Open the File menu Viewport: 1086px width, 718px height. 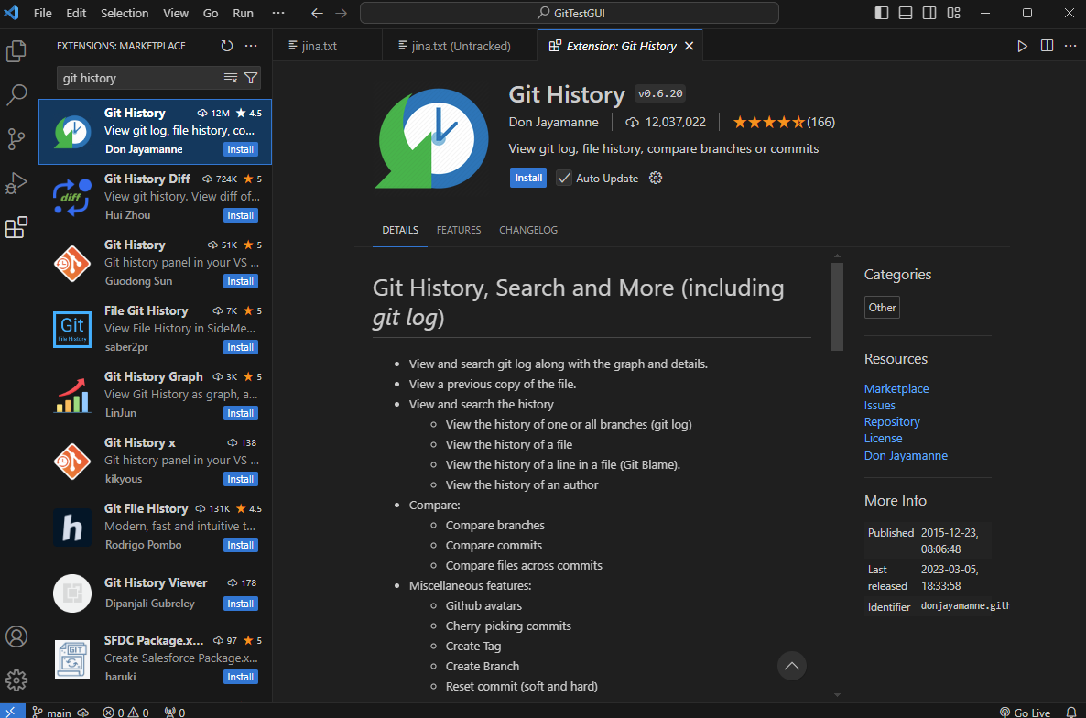click(x=43, y=13)
